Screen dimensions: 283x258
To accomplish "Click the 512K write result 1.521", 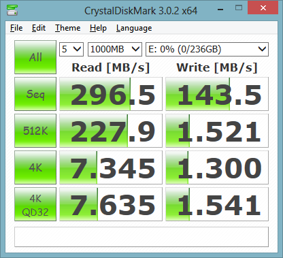I will [x=217, y=131].
